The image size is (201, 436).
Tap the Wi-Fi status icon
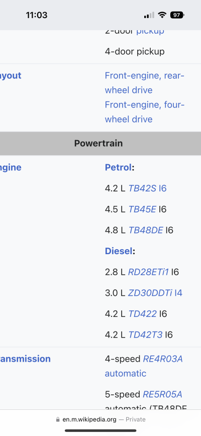[x=162, y=15]
